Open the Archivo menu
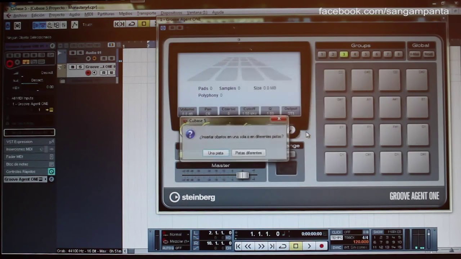461x259 pixels. pyautogui.click(x=20, y=15)
